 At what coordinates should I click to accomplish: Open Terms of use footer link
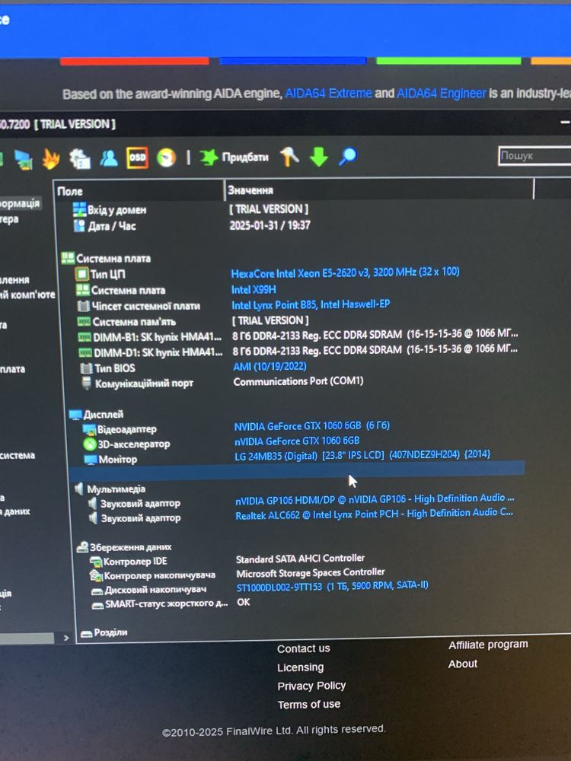309,704
